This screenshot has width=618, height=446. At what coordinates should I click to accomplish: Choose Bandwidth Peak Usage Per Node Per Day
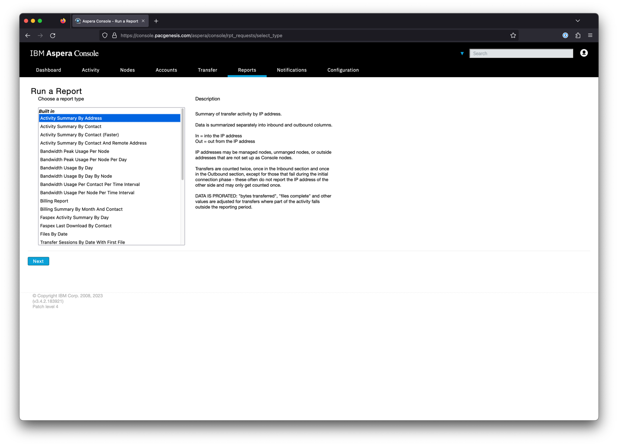pyautogui.click(x=109, y=160)
